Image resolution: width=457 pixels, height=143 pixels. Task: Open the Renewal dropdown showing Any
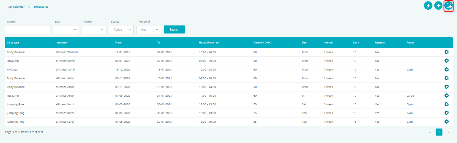point(149,30)
